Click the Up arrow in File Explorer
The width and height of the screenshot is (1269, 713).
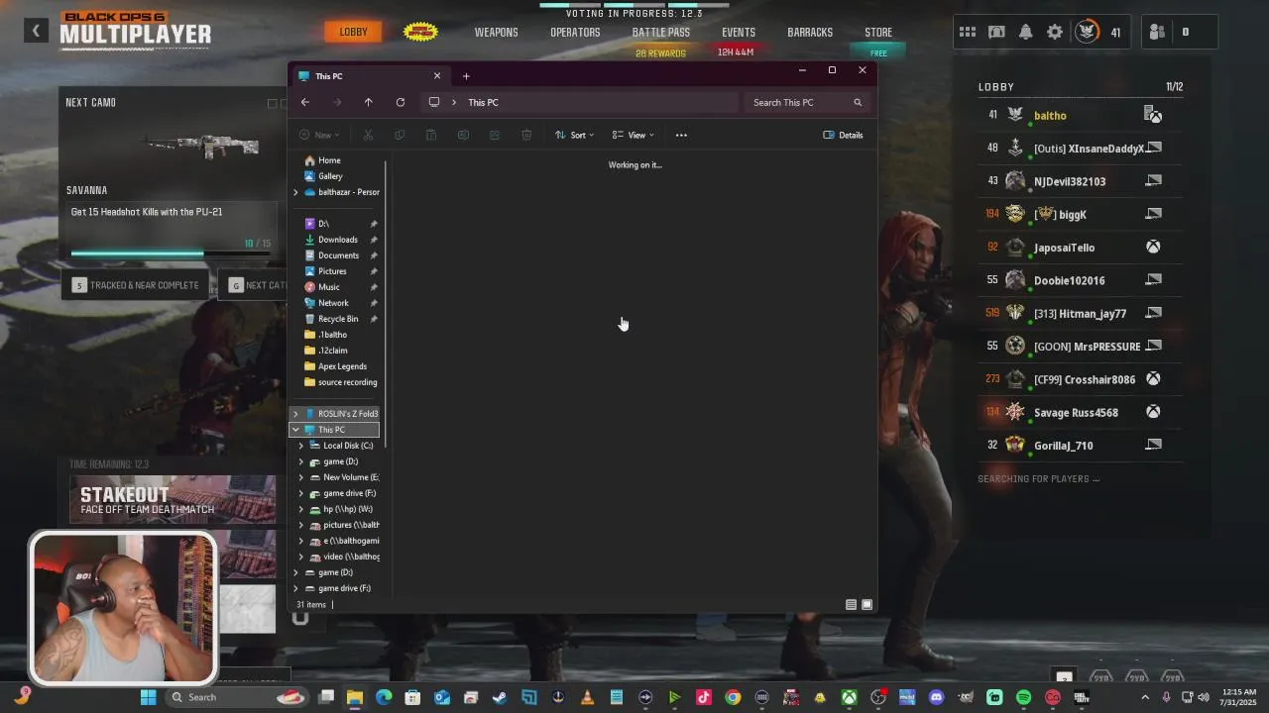[x=368, y=102]
